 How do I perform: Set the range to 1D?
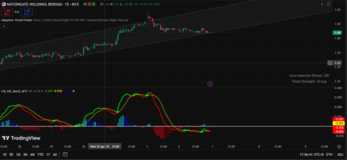pos(4,155)
